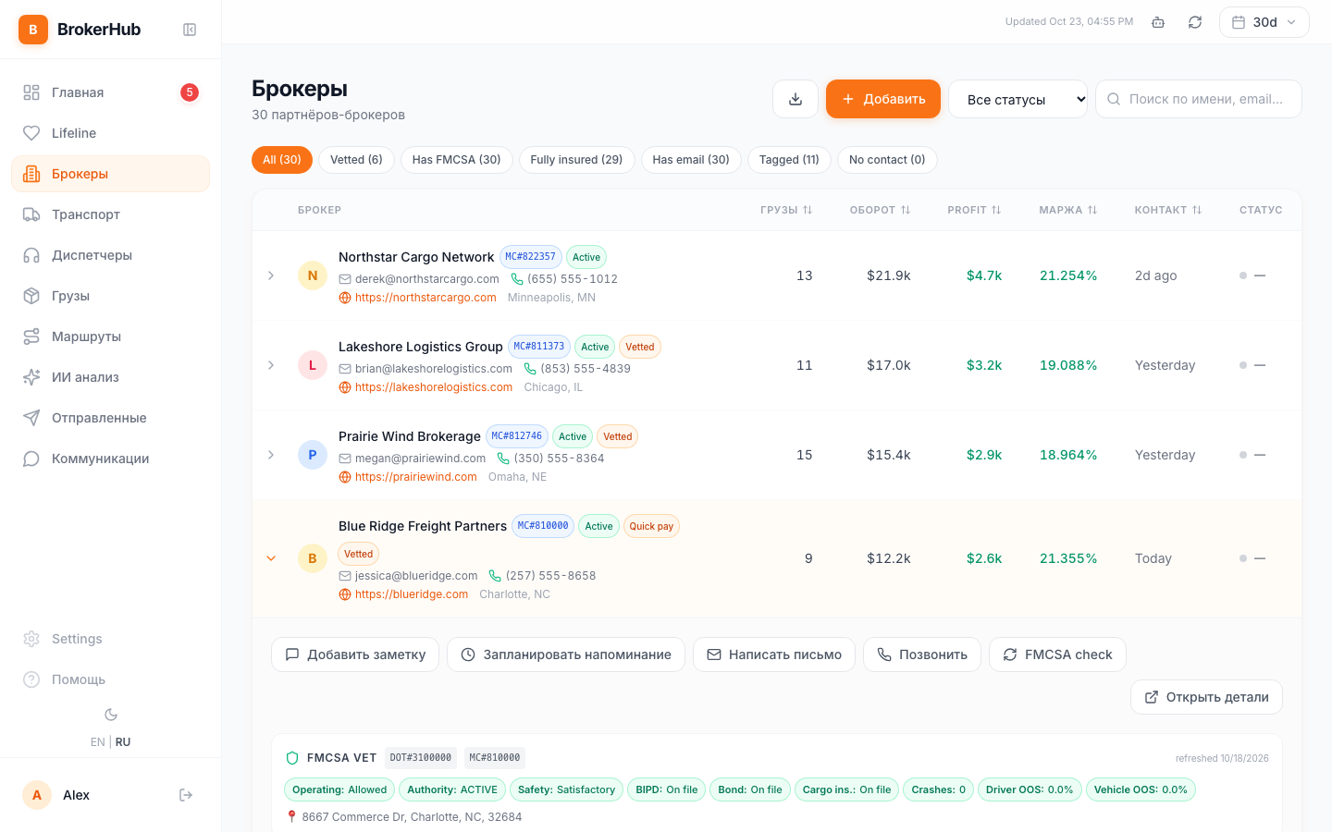Expand the Prairie Wind Brokerage row

coord(271,455)
